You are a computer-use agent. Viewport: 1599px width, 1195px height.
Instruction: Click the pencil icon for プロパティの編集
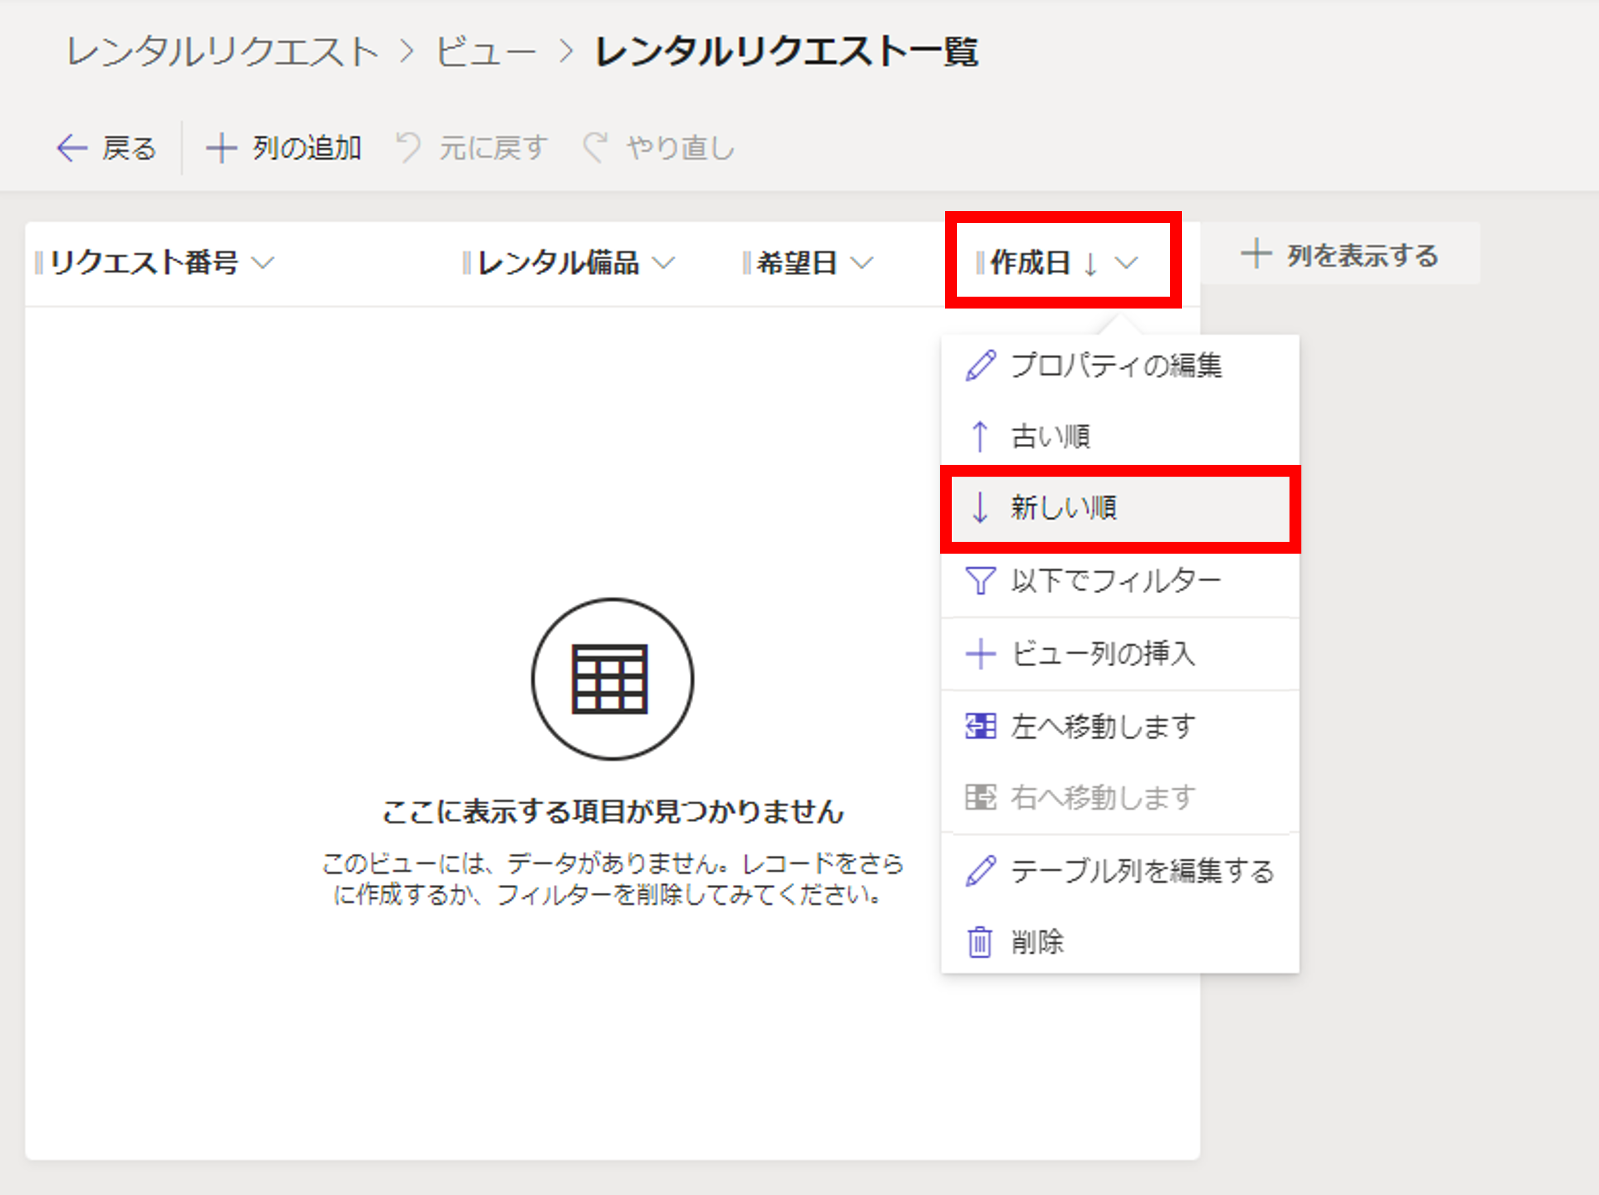coord(980,365)
